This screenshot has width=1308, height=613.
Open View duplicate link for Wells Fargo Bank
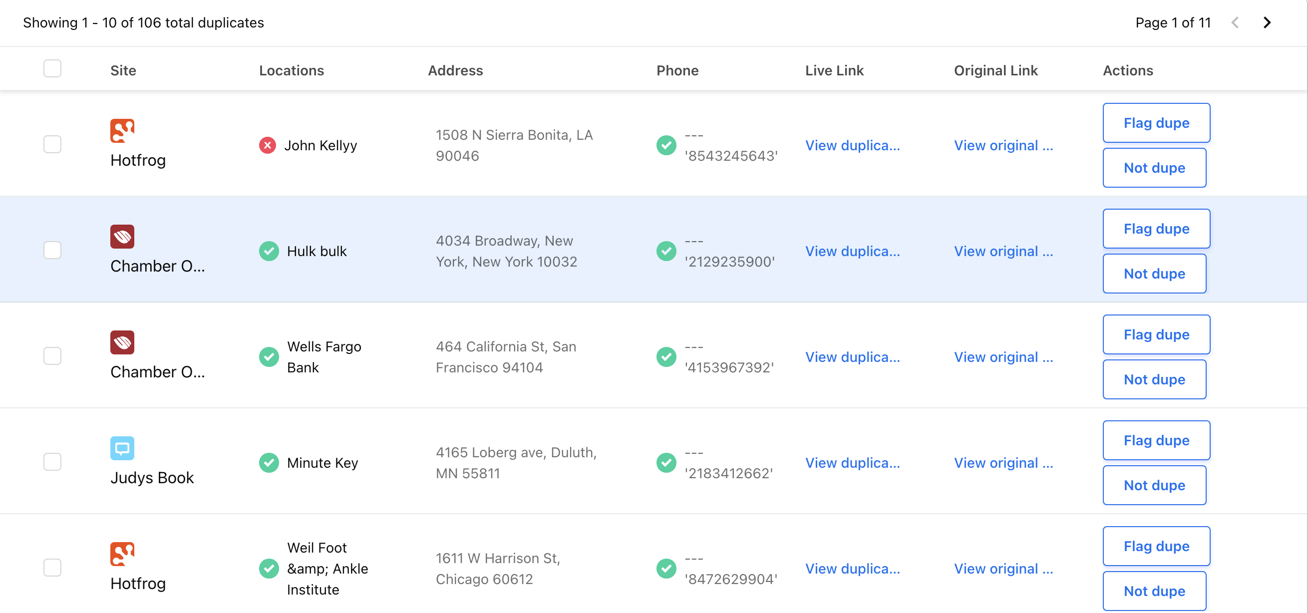click(x=853, y=357)
